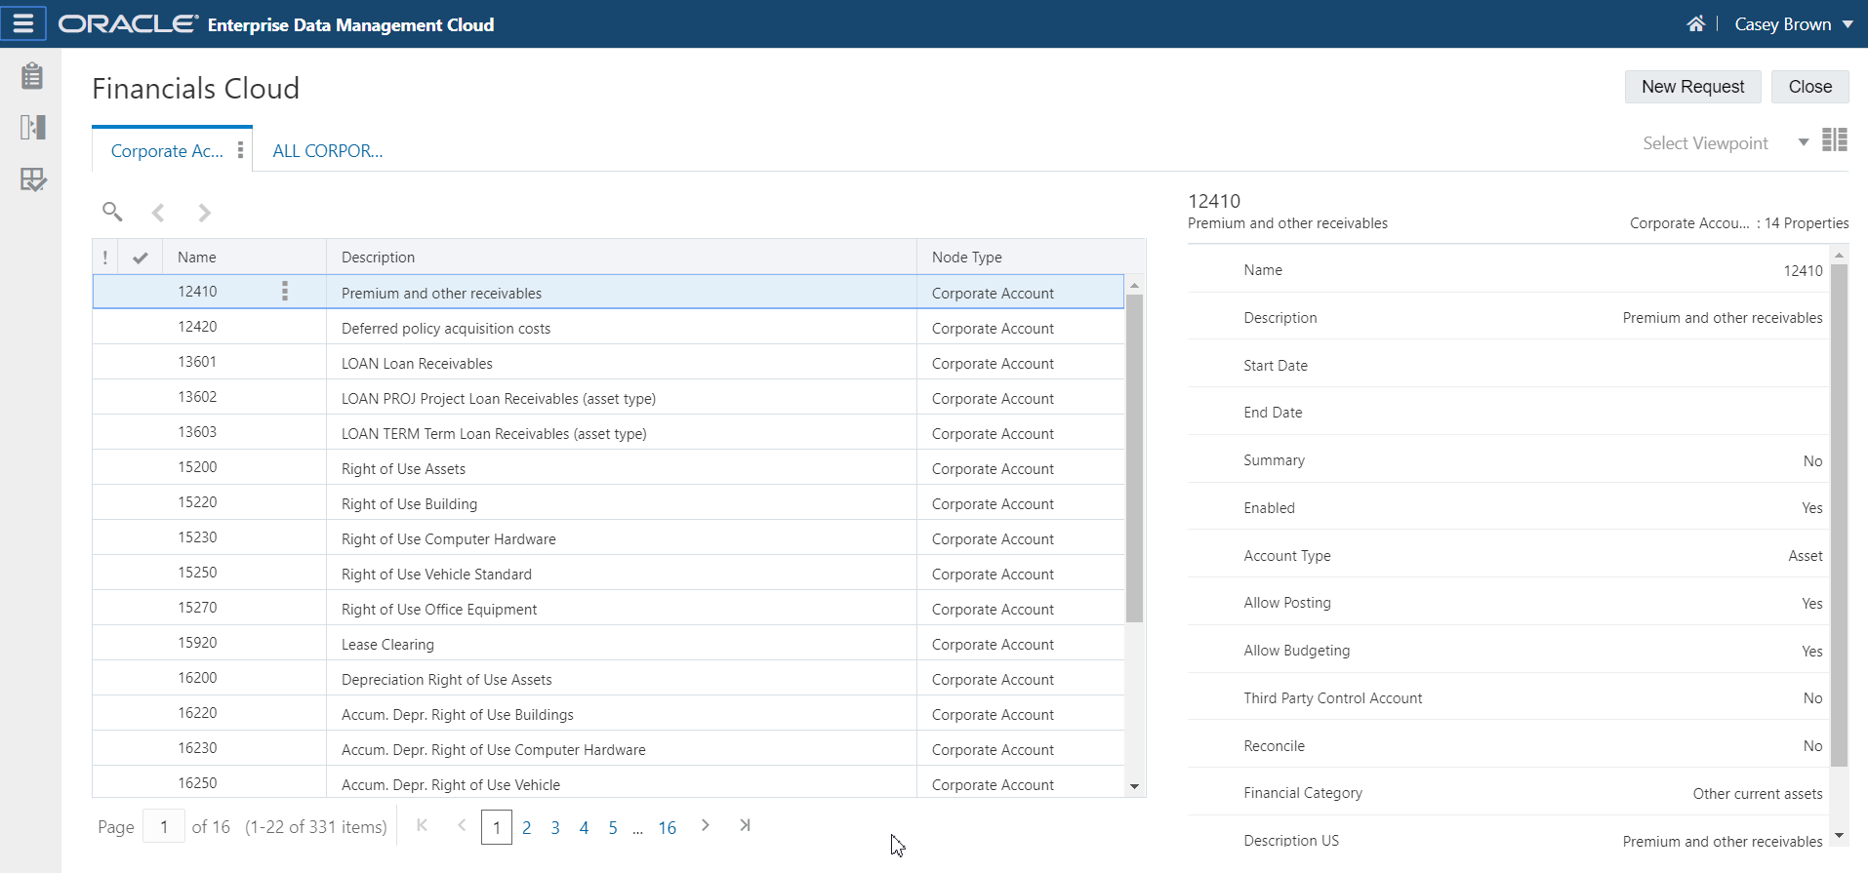
Task: Jump to last page arrow
Action: (745, 825)
